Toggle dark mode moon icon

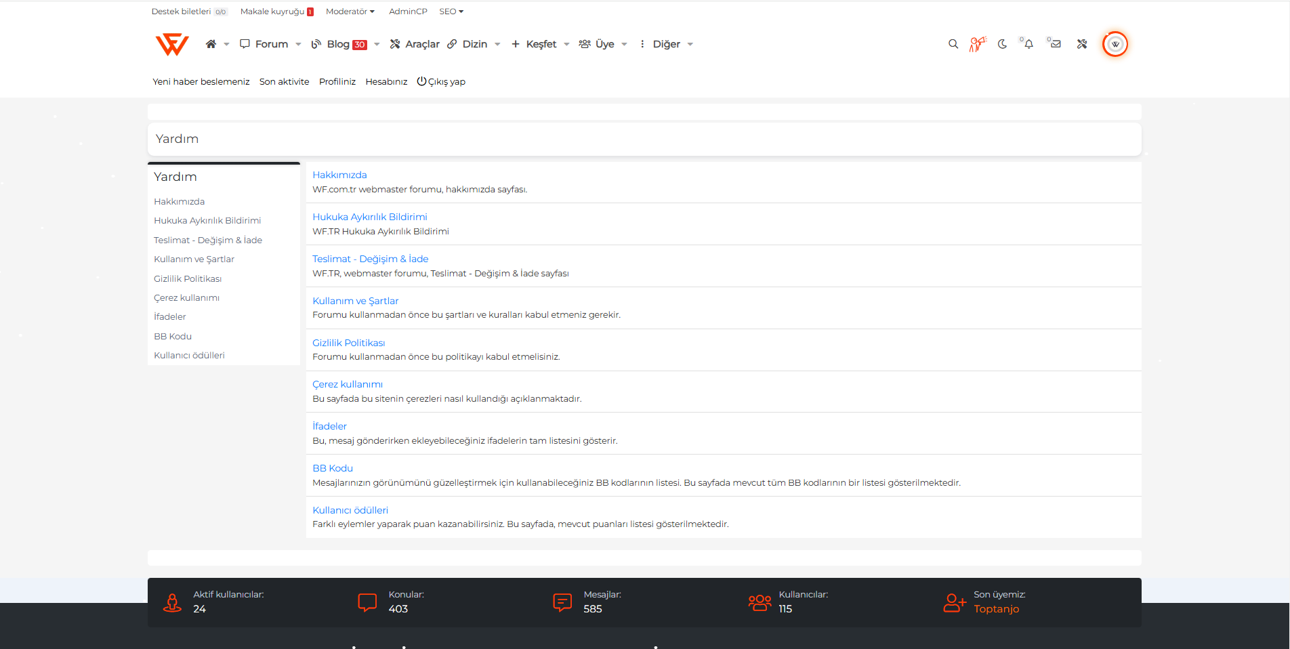pos(1003,44)
